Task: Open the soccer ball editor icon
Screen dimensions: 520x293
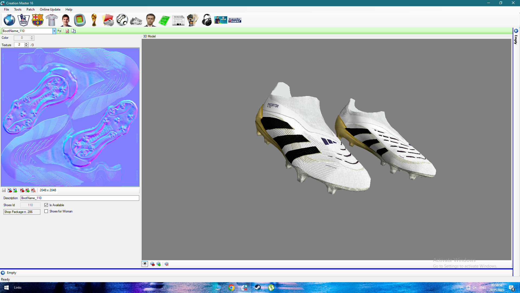Action: (x=122, y=20)
